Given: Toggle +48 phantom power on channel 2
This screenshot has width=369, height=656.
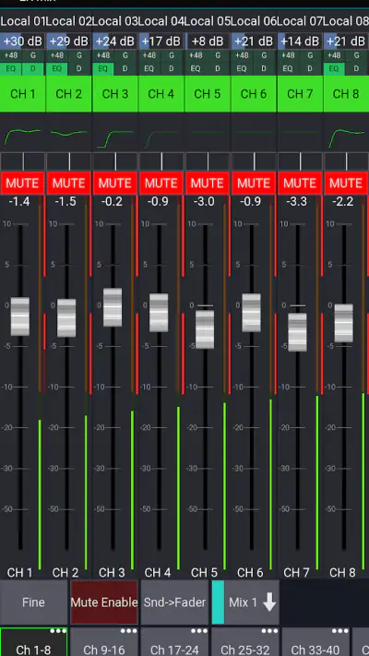Looking at the screenshot, I should [x=57, y=55].
